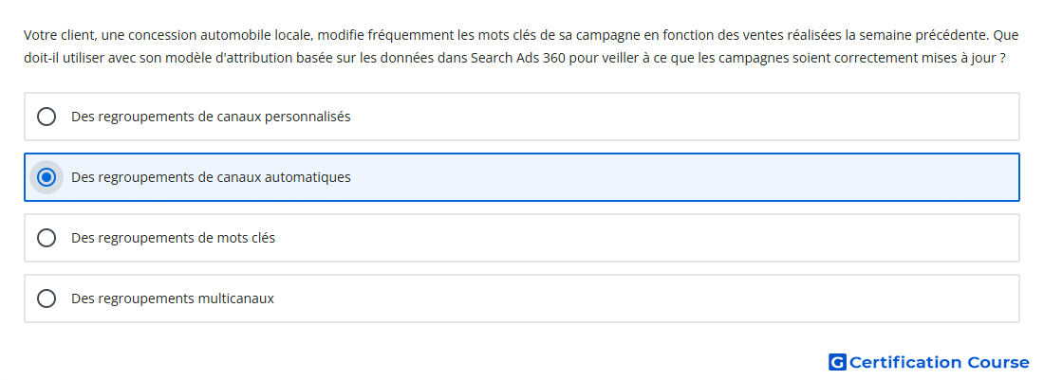Tick the regroupements multicanaux radio circle
The image size is (1044, 380).
(47, 299)
